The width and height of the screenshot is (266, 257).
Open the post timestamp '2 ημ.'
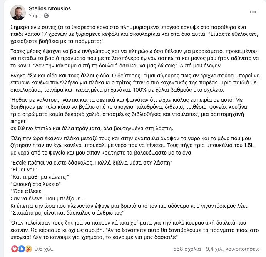[x=34, y=16]
